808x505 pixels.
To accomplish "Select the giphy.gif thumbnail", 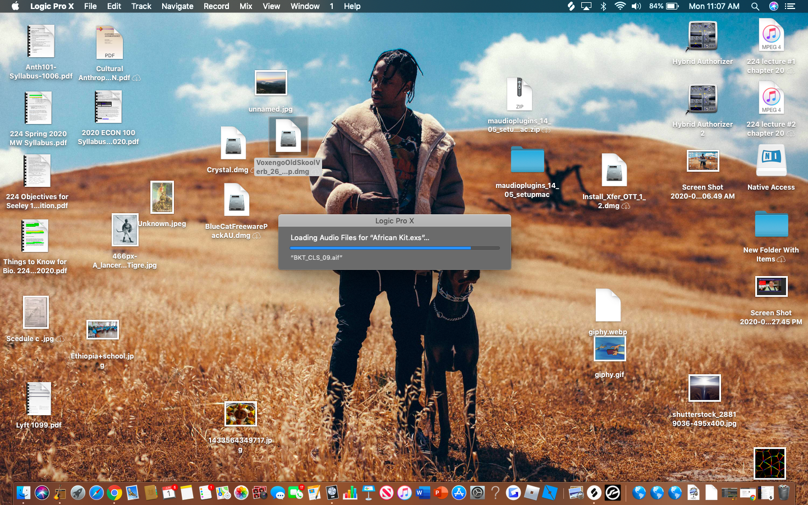I will 609,349.
